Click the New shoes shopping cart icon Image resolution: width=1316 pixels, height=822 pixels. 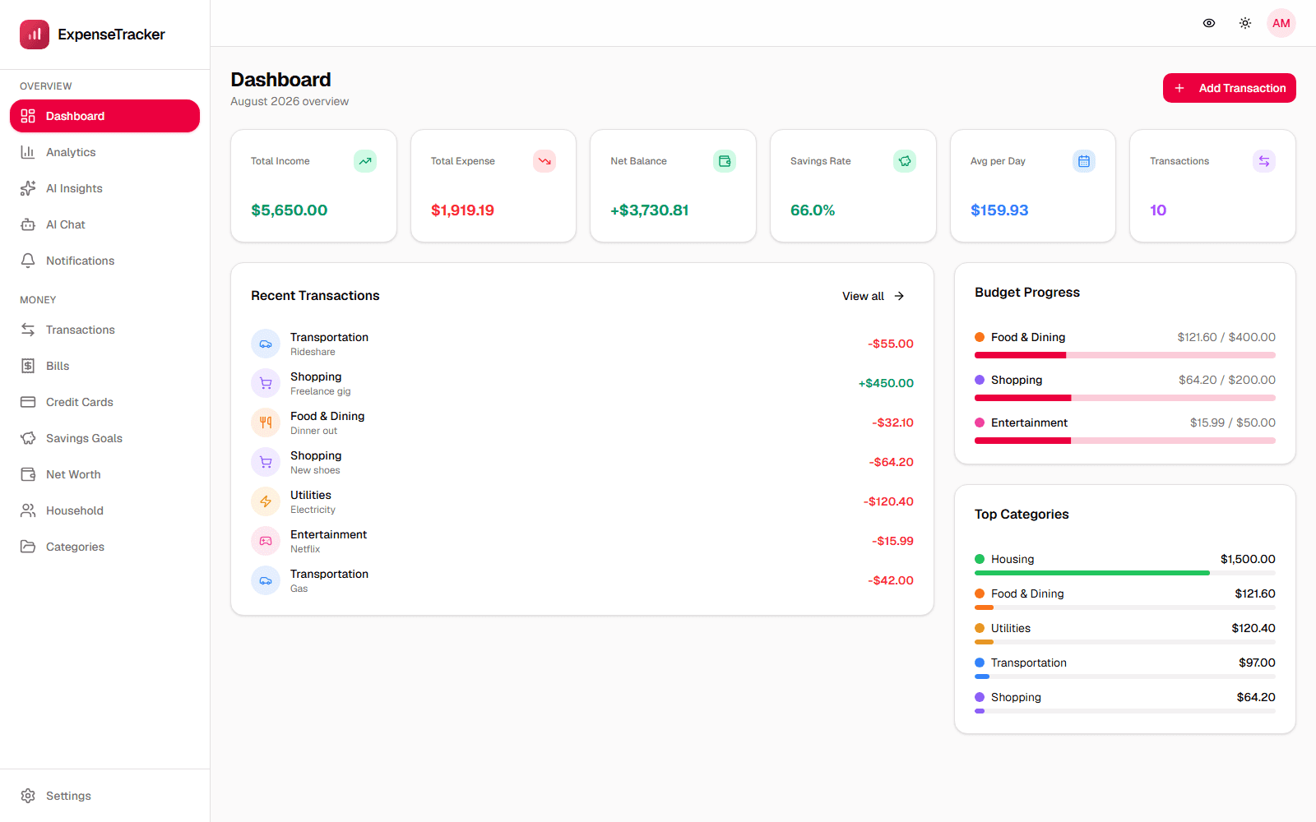click(x=266, y=462)
